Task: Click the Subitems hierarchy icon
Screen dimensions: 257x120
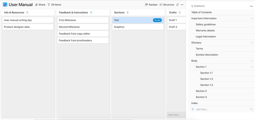Action: (x=192, y=6)
